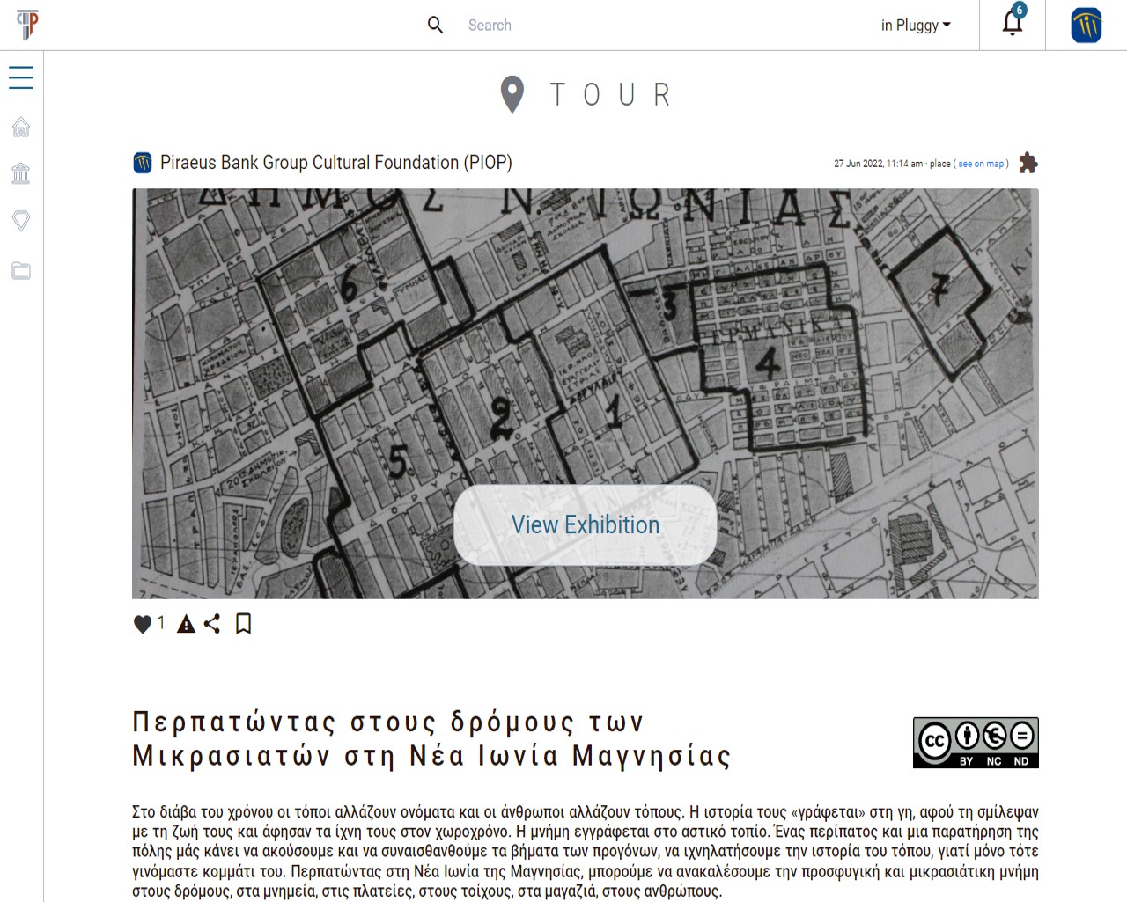Report the tour via the warning triangle
1127x902 pixels.
[186, 624]
